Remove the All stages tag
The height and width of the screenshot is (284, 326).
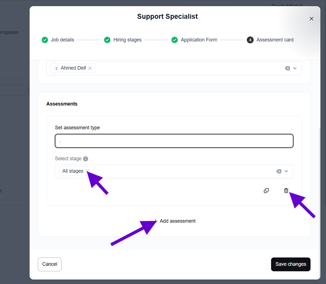pyautogui.click(x=88, y=171)
